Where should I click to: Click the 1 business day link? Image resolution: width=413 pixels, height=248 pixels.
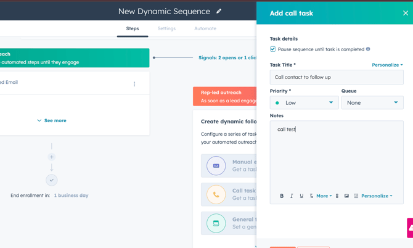(71, 196)
